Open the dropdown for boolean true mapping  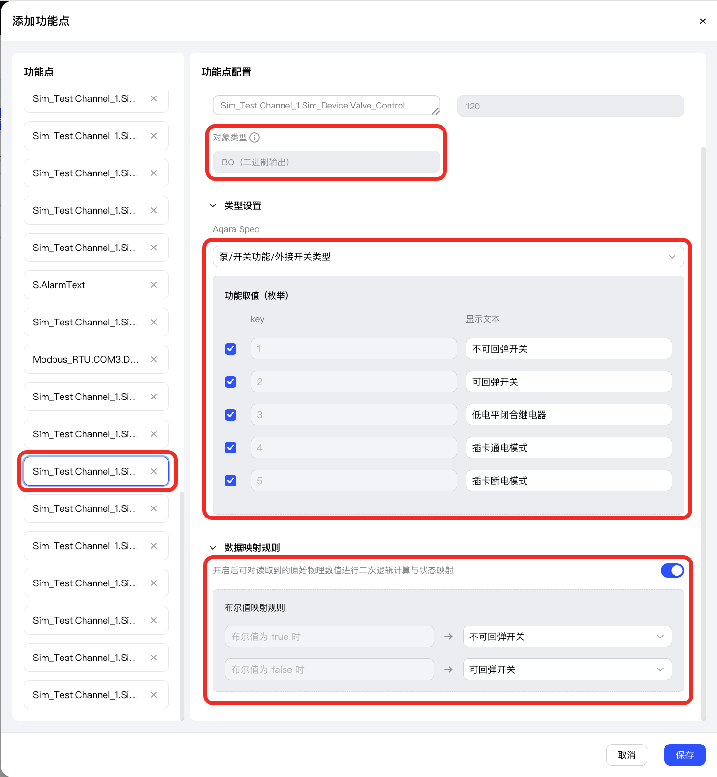click(x=567, y=637)
